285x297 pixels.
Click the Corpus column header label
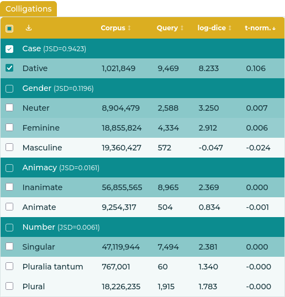tap(113, 28)
